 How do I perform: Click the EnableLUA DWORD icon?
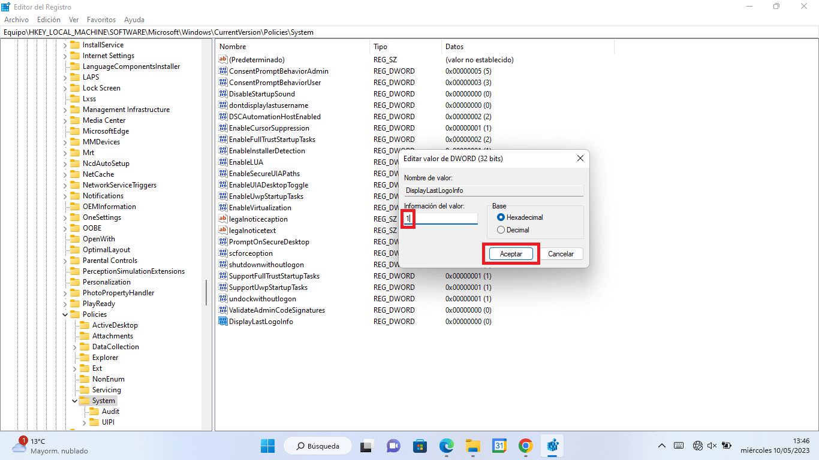click(223, 162)
